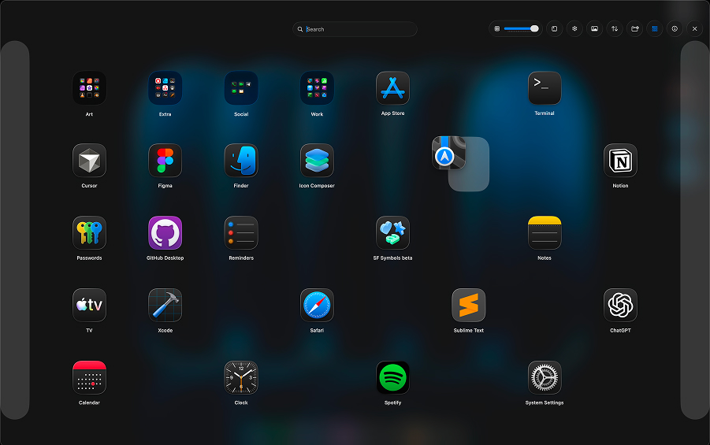The image size is (710, 445).
Task: Click the Search field
Action: tap(355, 29)
